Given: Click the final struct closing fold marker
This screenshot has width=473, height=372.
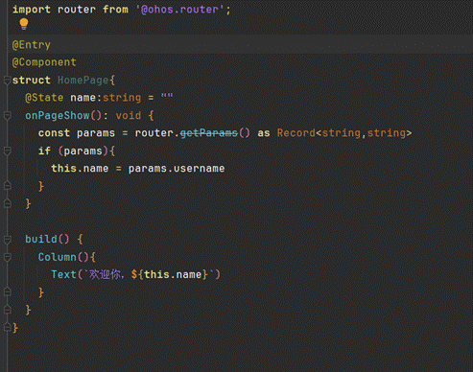Looking at the screenshot, I should click(8, 327).
